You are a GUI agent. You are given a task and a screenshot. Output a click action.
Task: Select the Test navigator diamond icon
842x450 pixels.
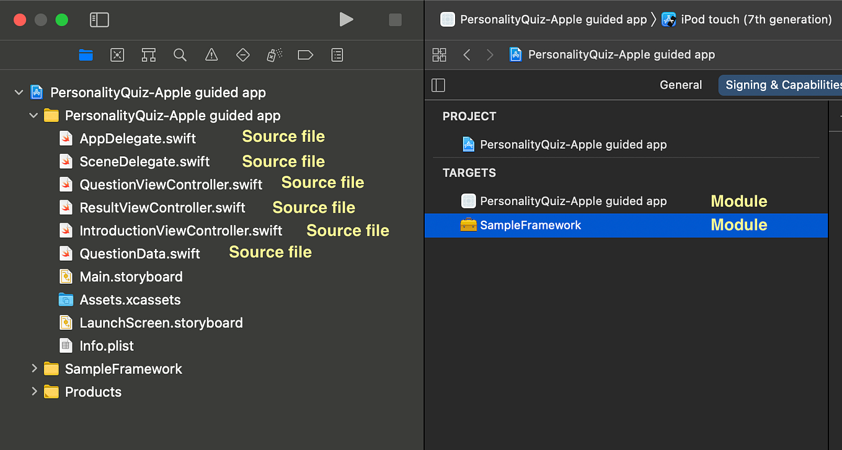[243, 55]
